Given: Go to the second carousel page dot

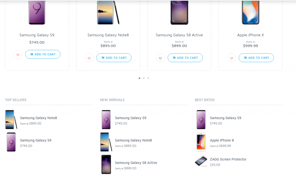Looking at the screenshot, I should [144, 78].
